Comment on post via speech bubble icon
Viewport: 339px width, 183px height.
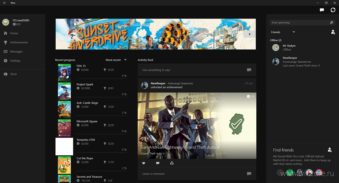(158, 163)
